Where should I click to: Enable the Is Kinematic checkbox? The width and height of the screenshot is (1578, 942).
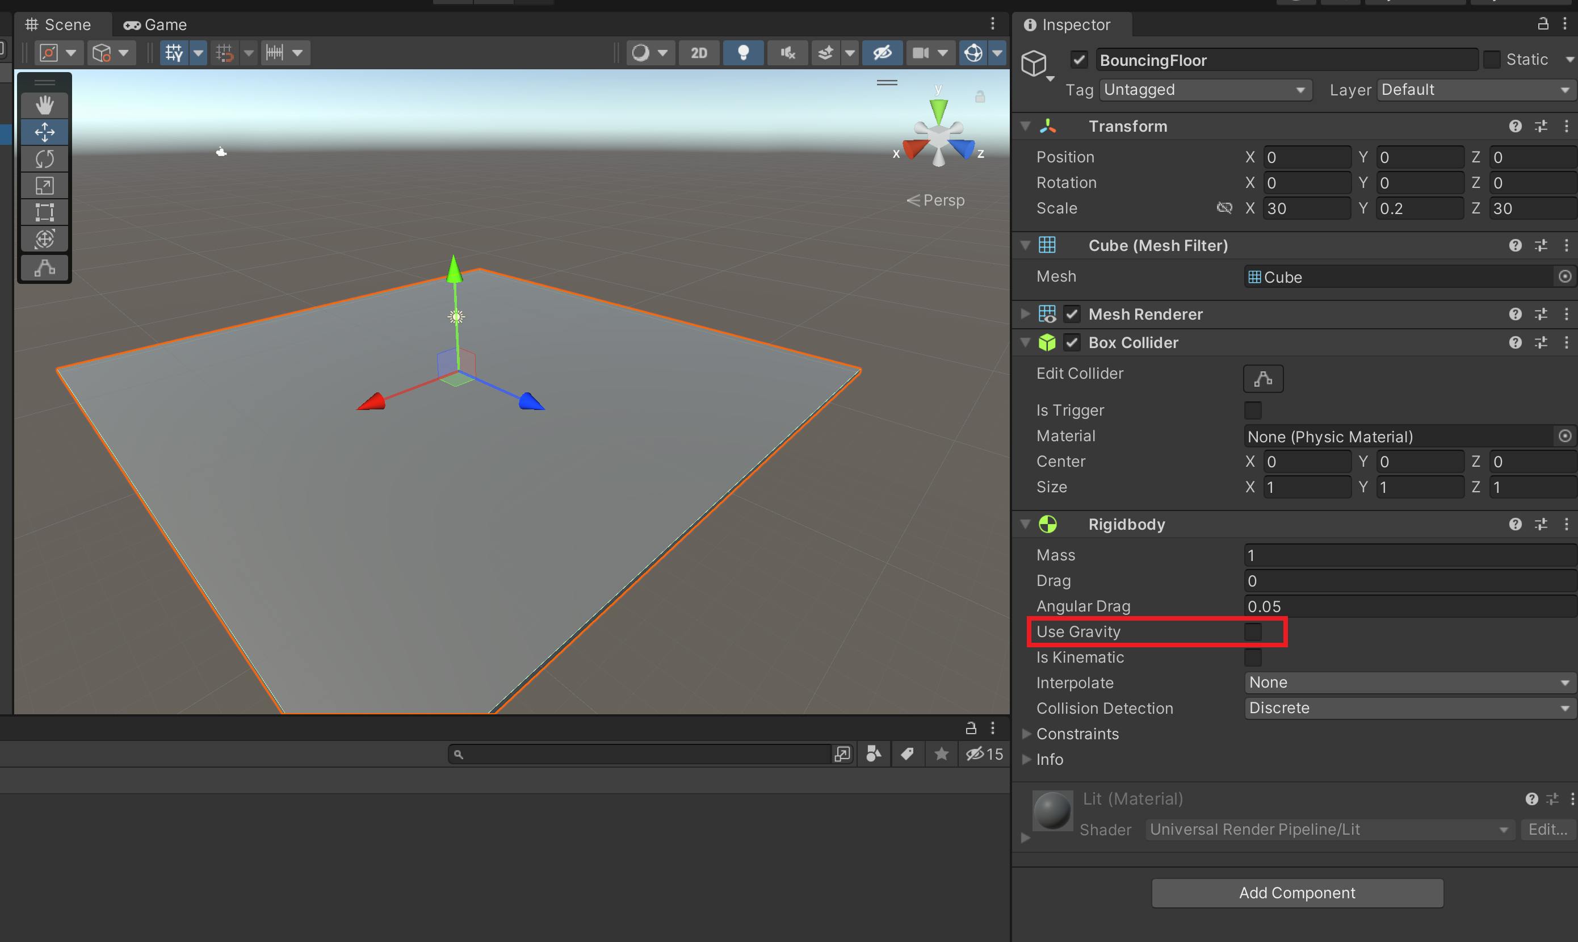(x=1253, y=658)
